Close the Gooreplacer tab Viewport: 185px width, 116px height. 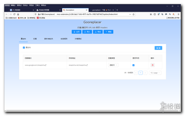pos(86,10)
